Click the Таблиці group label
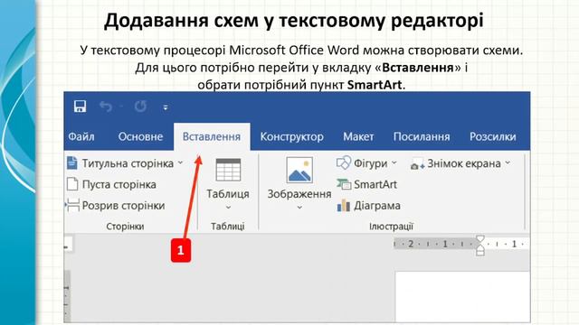The width and height of the screenshot is (579, 325). (228, 227)
